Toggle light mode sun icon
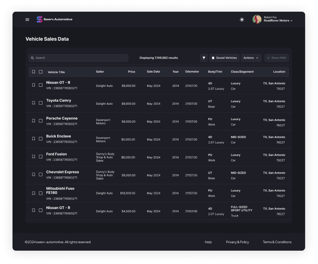Screen dimensions: 318x264 [242, 20]
